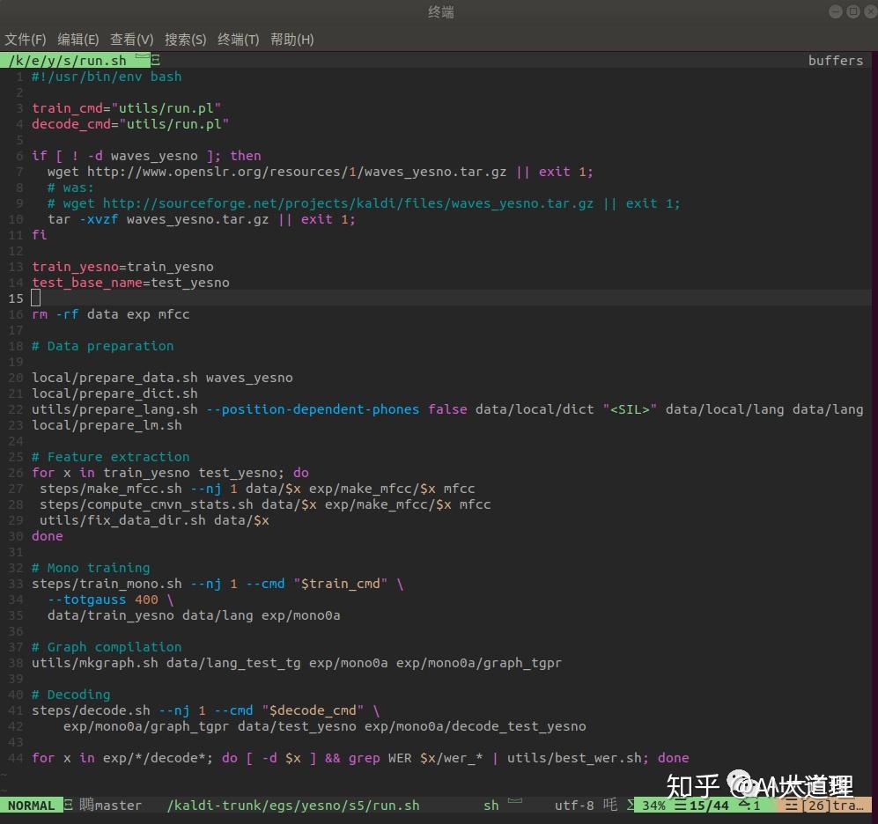Image resolution: width=878 pixels, height=824 pixels.
Task: Maximize the terminal window
Action: [852, 11]
